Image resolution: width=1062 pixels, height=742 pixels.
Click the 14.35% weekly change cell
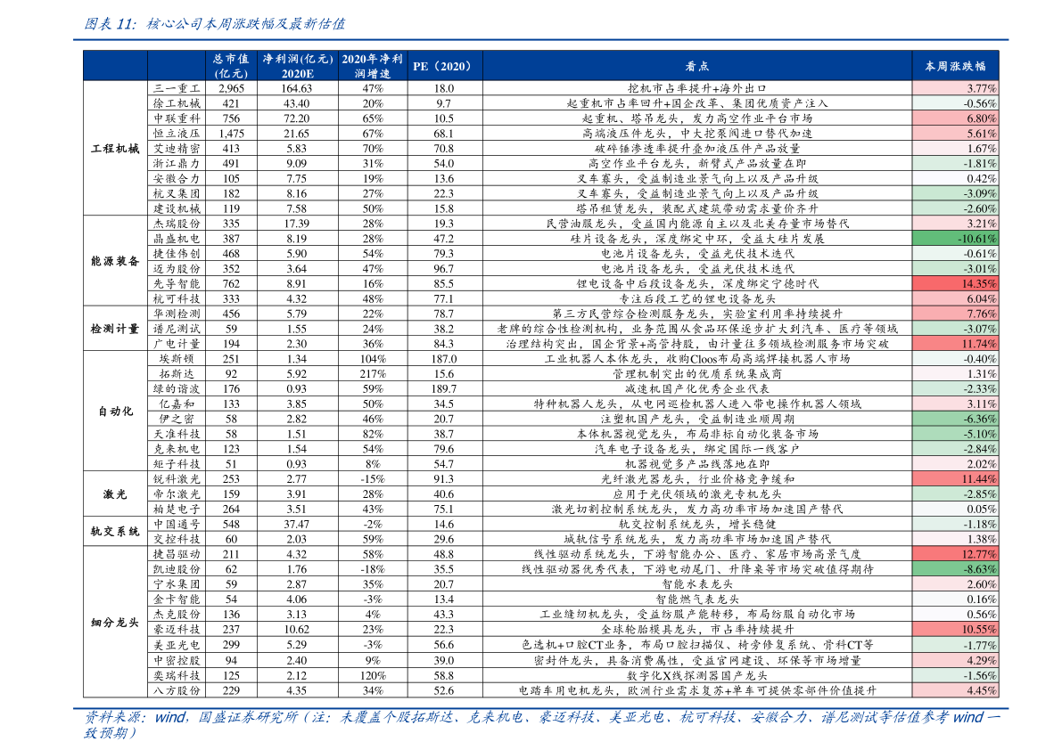point(955,284)
